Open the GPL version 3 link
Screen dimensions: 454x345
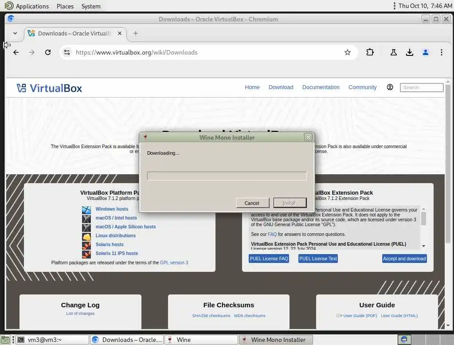click(x=174, y=263)
